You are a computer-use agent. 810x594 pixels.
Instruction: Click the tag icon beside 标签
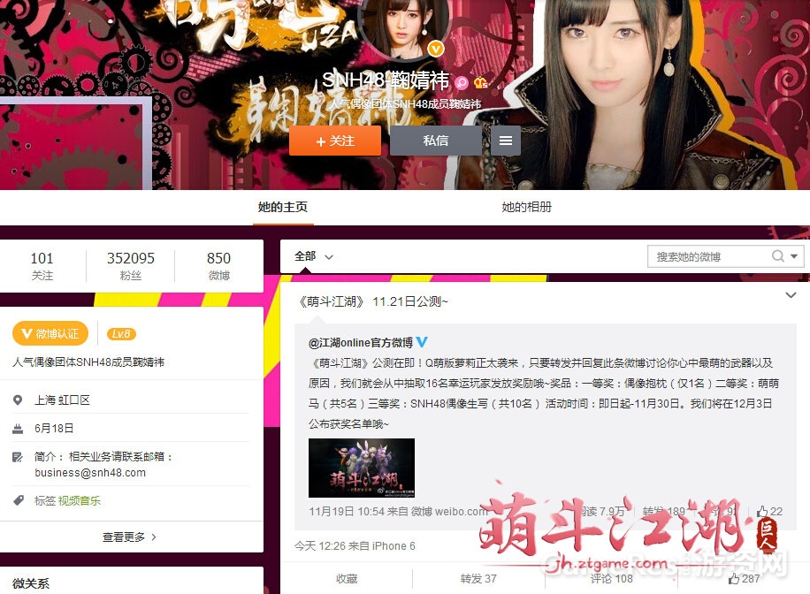18,500
